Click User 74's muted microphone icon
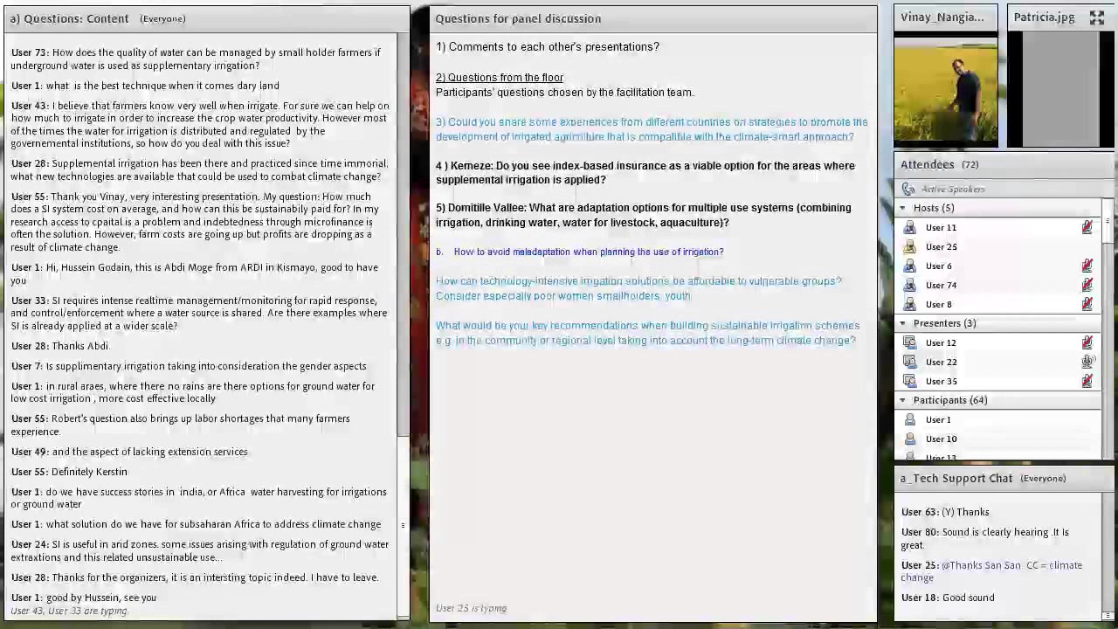The image size is (1118, 629). coord(1087,285)
